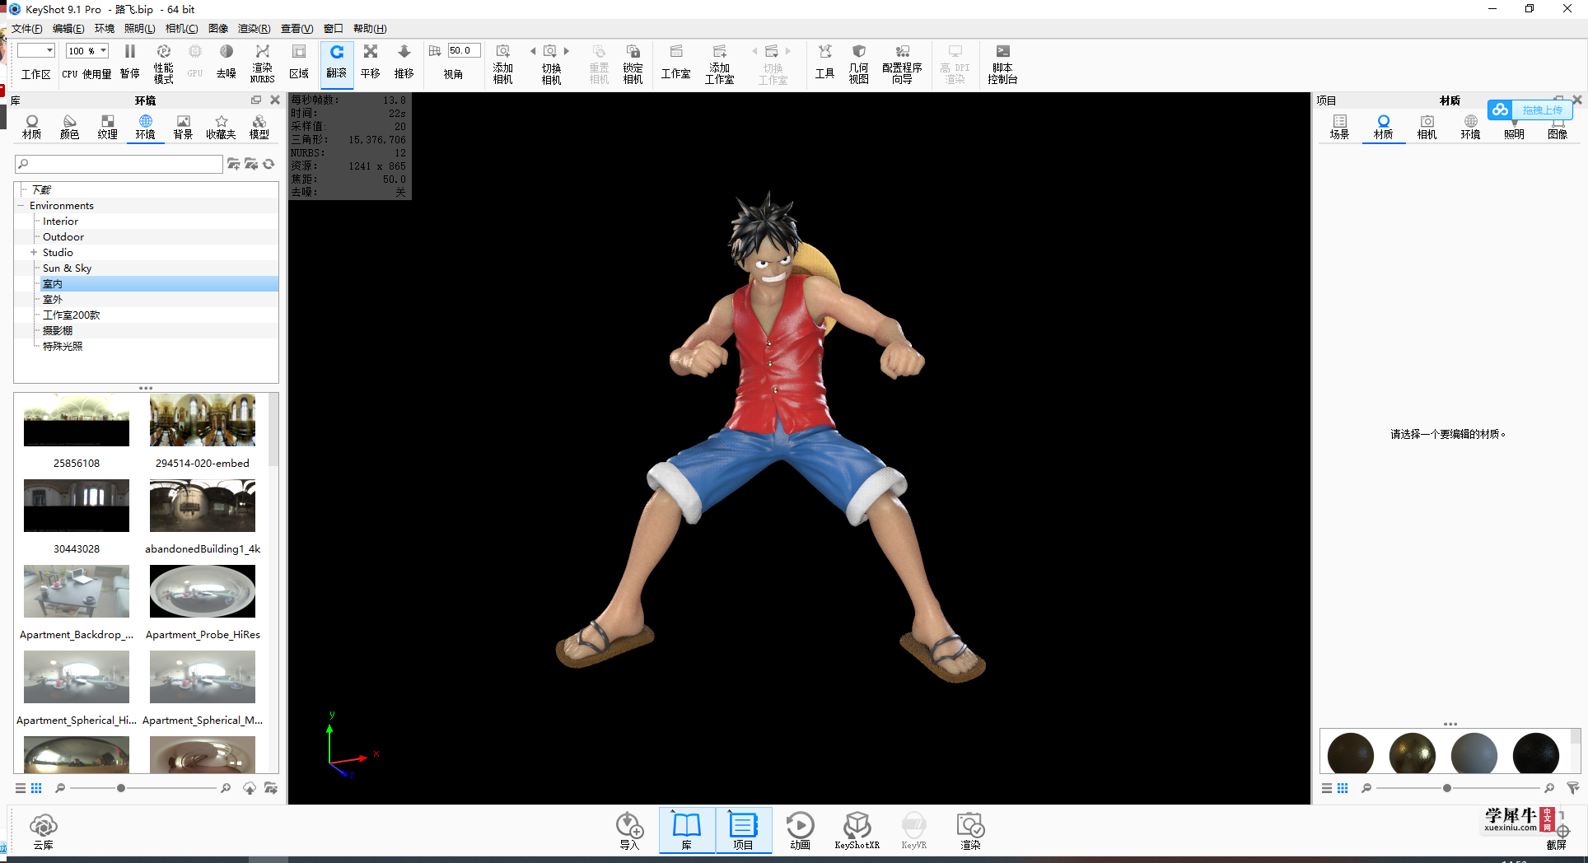The image size is (1588, 863).
Task: Adjust project material thumbnail size slider
Action: point(1447,788)
